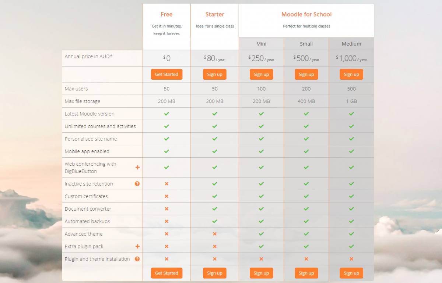Screen dimensions: 442x283
Task: Expand the Web conferencing with BigBlueButton plus icon
Action: click(x=137, y=167)
